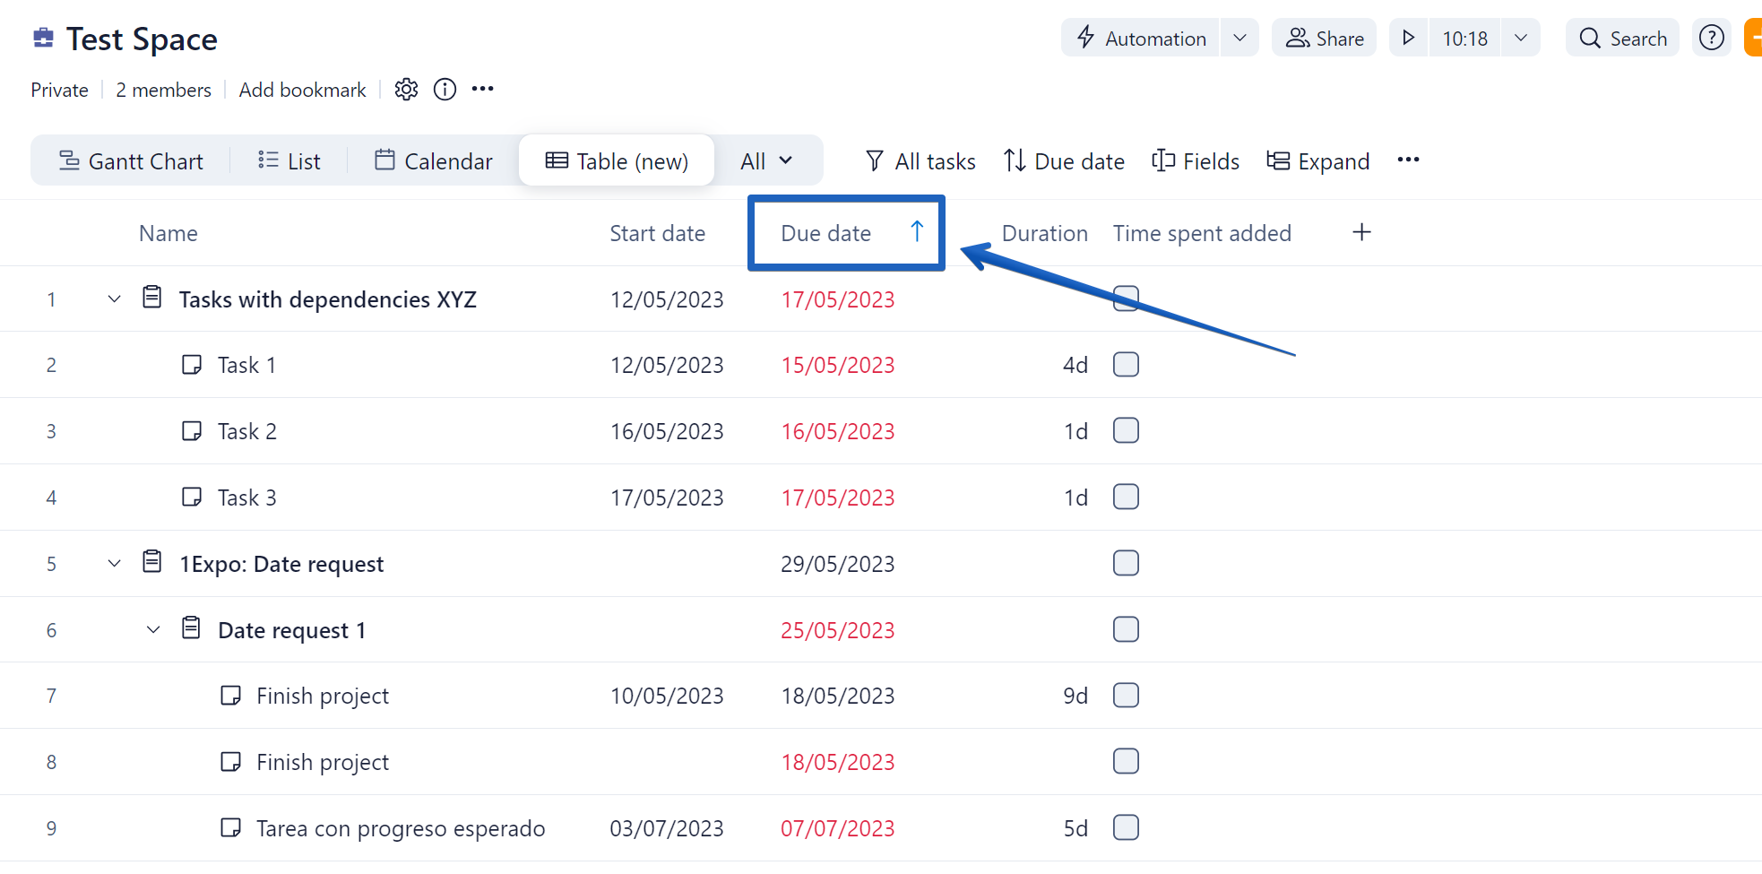Open the three-dot menu beside space info
The width and height of the screenshot is (1762, 874).
coord(483,90)
